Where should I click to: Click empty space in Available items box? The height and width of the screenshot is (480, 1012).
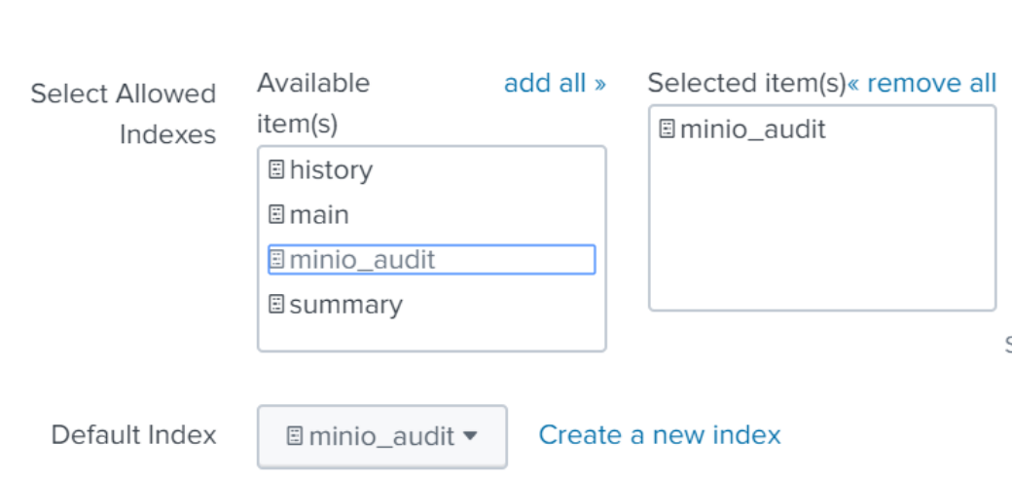coord(431,333)
